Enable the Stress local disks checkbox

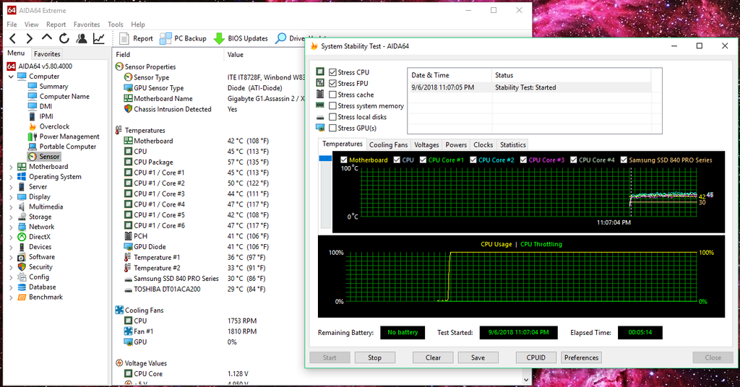pos(332,117)
